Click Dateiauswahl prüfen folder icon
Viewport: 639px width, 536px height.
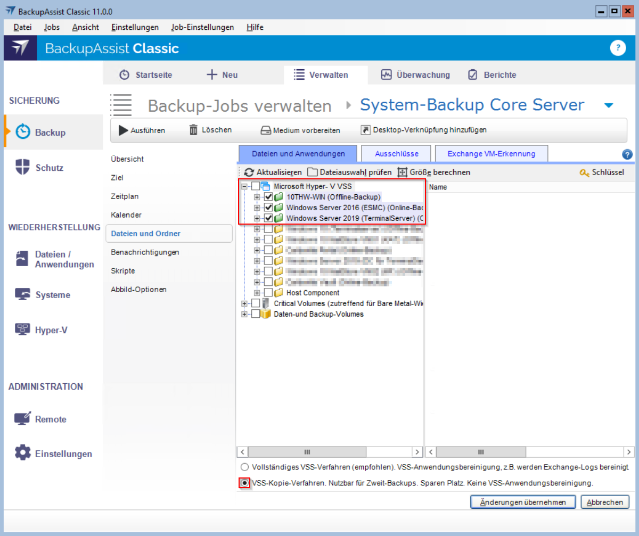click(312, 172)
